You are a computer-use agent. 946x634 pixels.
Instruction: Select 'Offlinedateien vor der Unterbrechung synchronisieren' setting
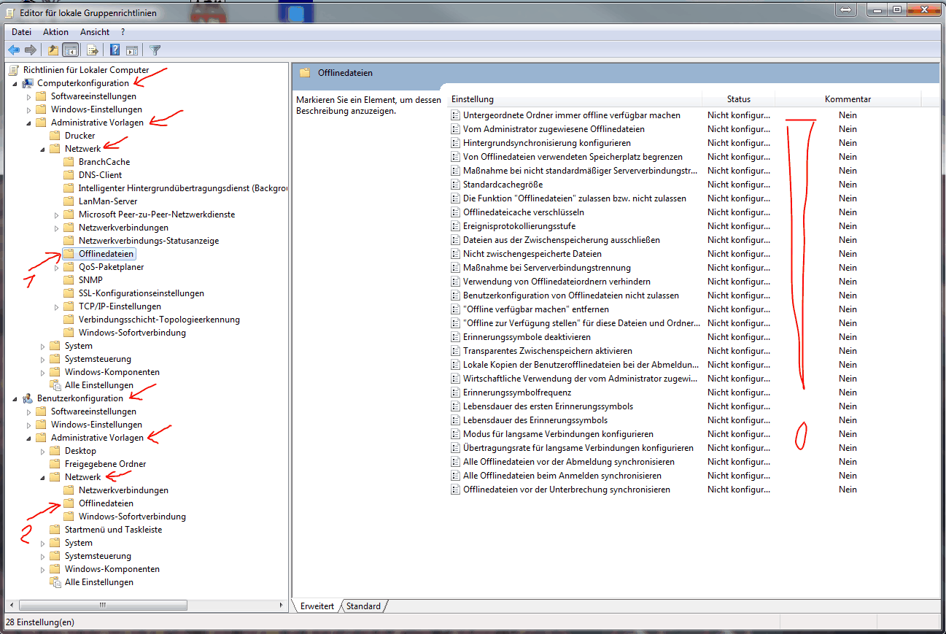[x=567, y=490]
